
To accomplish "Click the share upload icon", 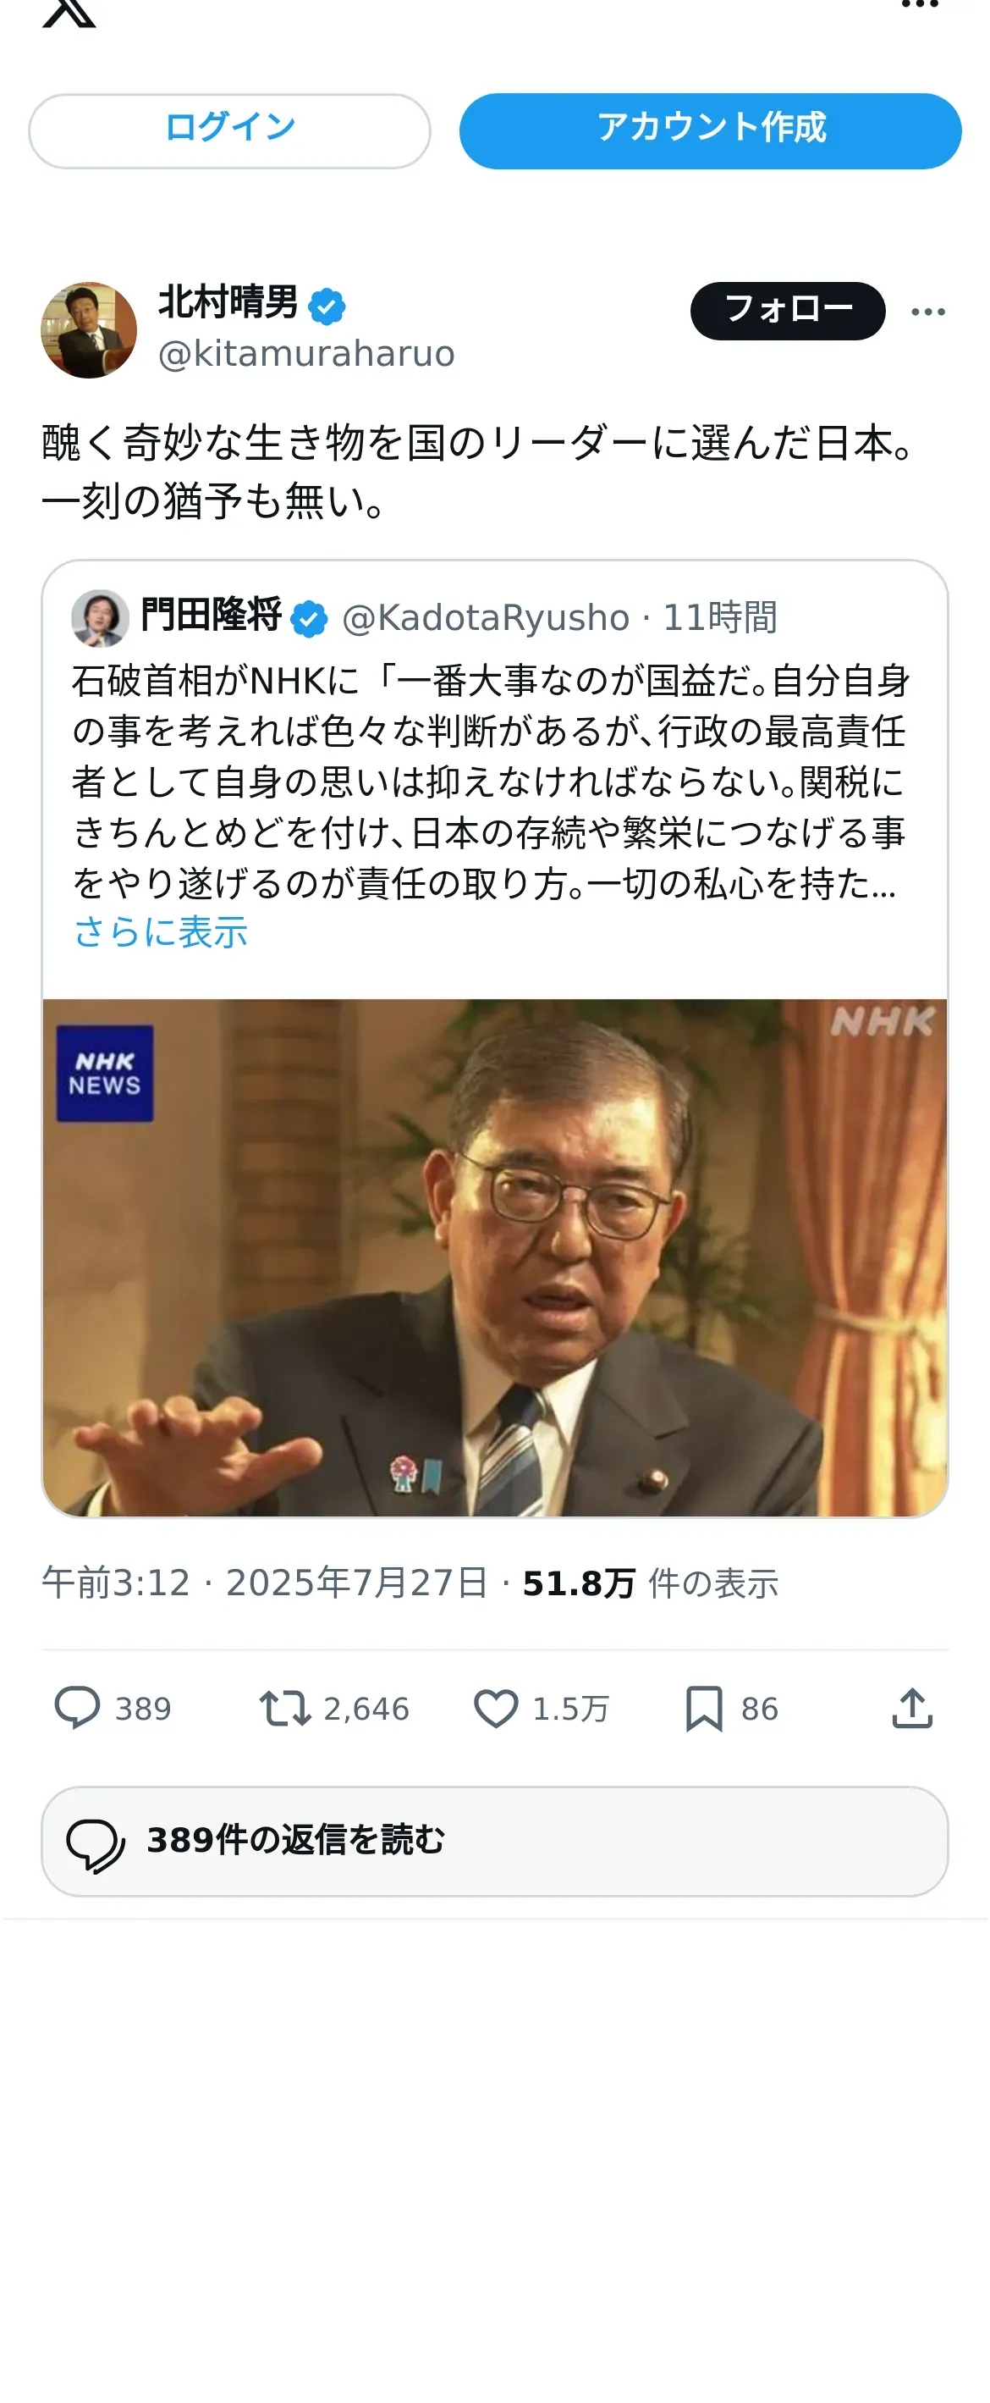I will click(911, 1708).
